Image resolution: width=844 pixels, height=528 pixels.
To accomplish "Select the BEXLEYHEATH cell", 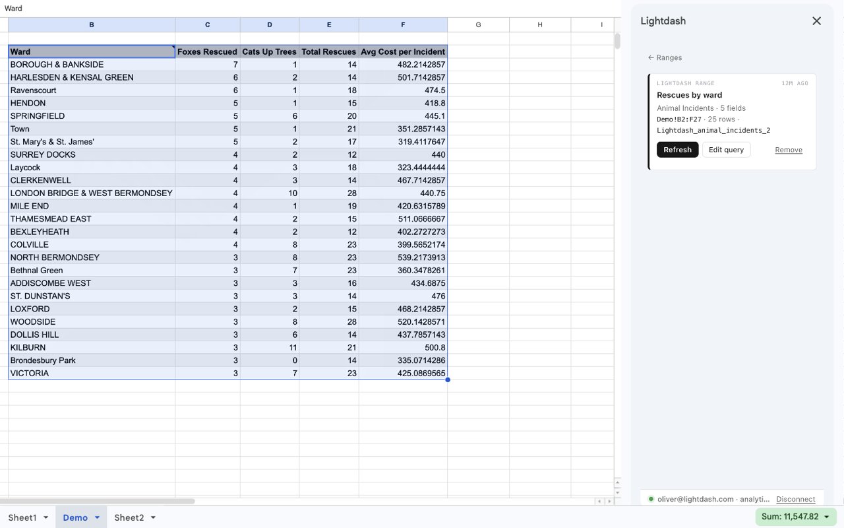I will pyautogui.click(x=92, y=232).
